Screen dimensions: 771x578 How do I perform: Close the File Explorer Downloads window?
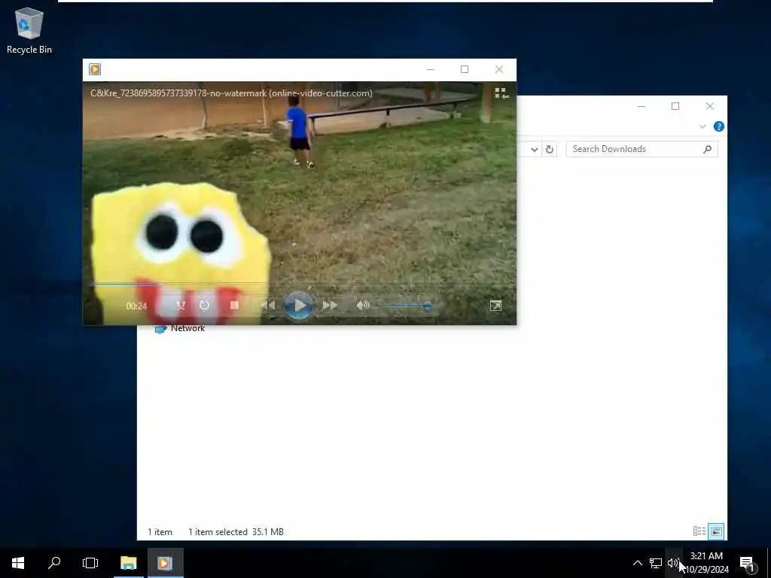pyautogui.click(x=709, y=106)
